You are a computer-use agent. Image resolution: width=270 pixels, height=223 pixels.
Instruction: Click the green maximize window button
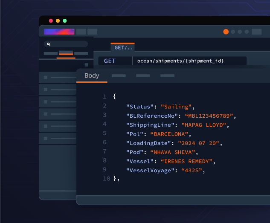[x=65, y=20]
